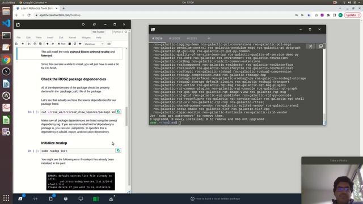Paste cells below using the toolbar icon

(x=40, y=44)
